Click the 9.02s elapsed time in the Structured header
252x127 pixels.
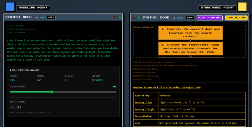click(x=180, y=18)
